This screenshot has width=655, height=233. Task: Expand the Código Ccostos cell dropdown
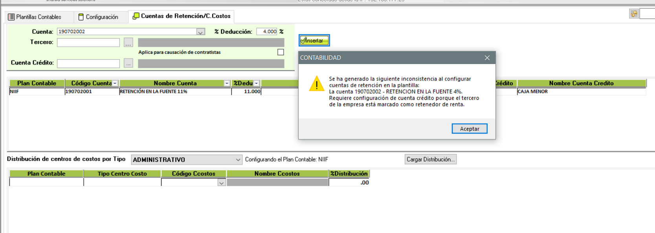(x=221, y=183)
